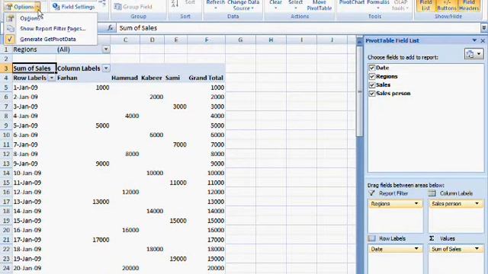
Task: Click the Grand Total header cell
Action: [x=206, y=78]
